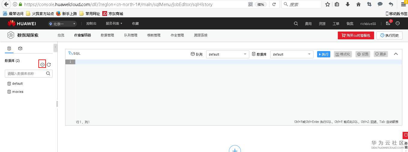Image resolution: width=408 pixels, height=152 pixels.
Task: Open the 队列 default queue dropdown
Action: click(228, 54)
